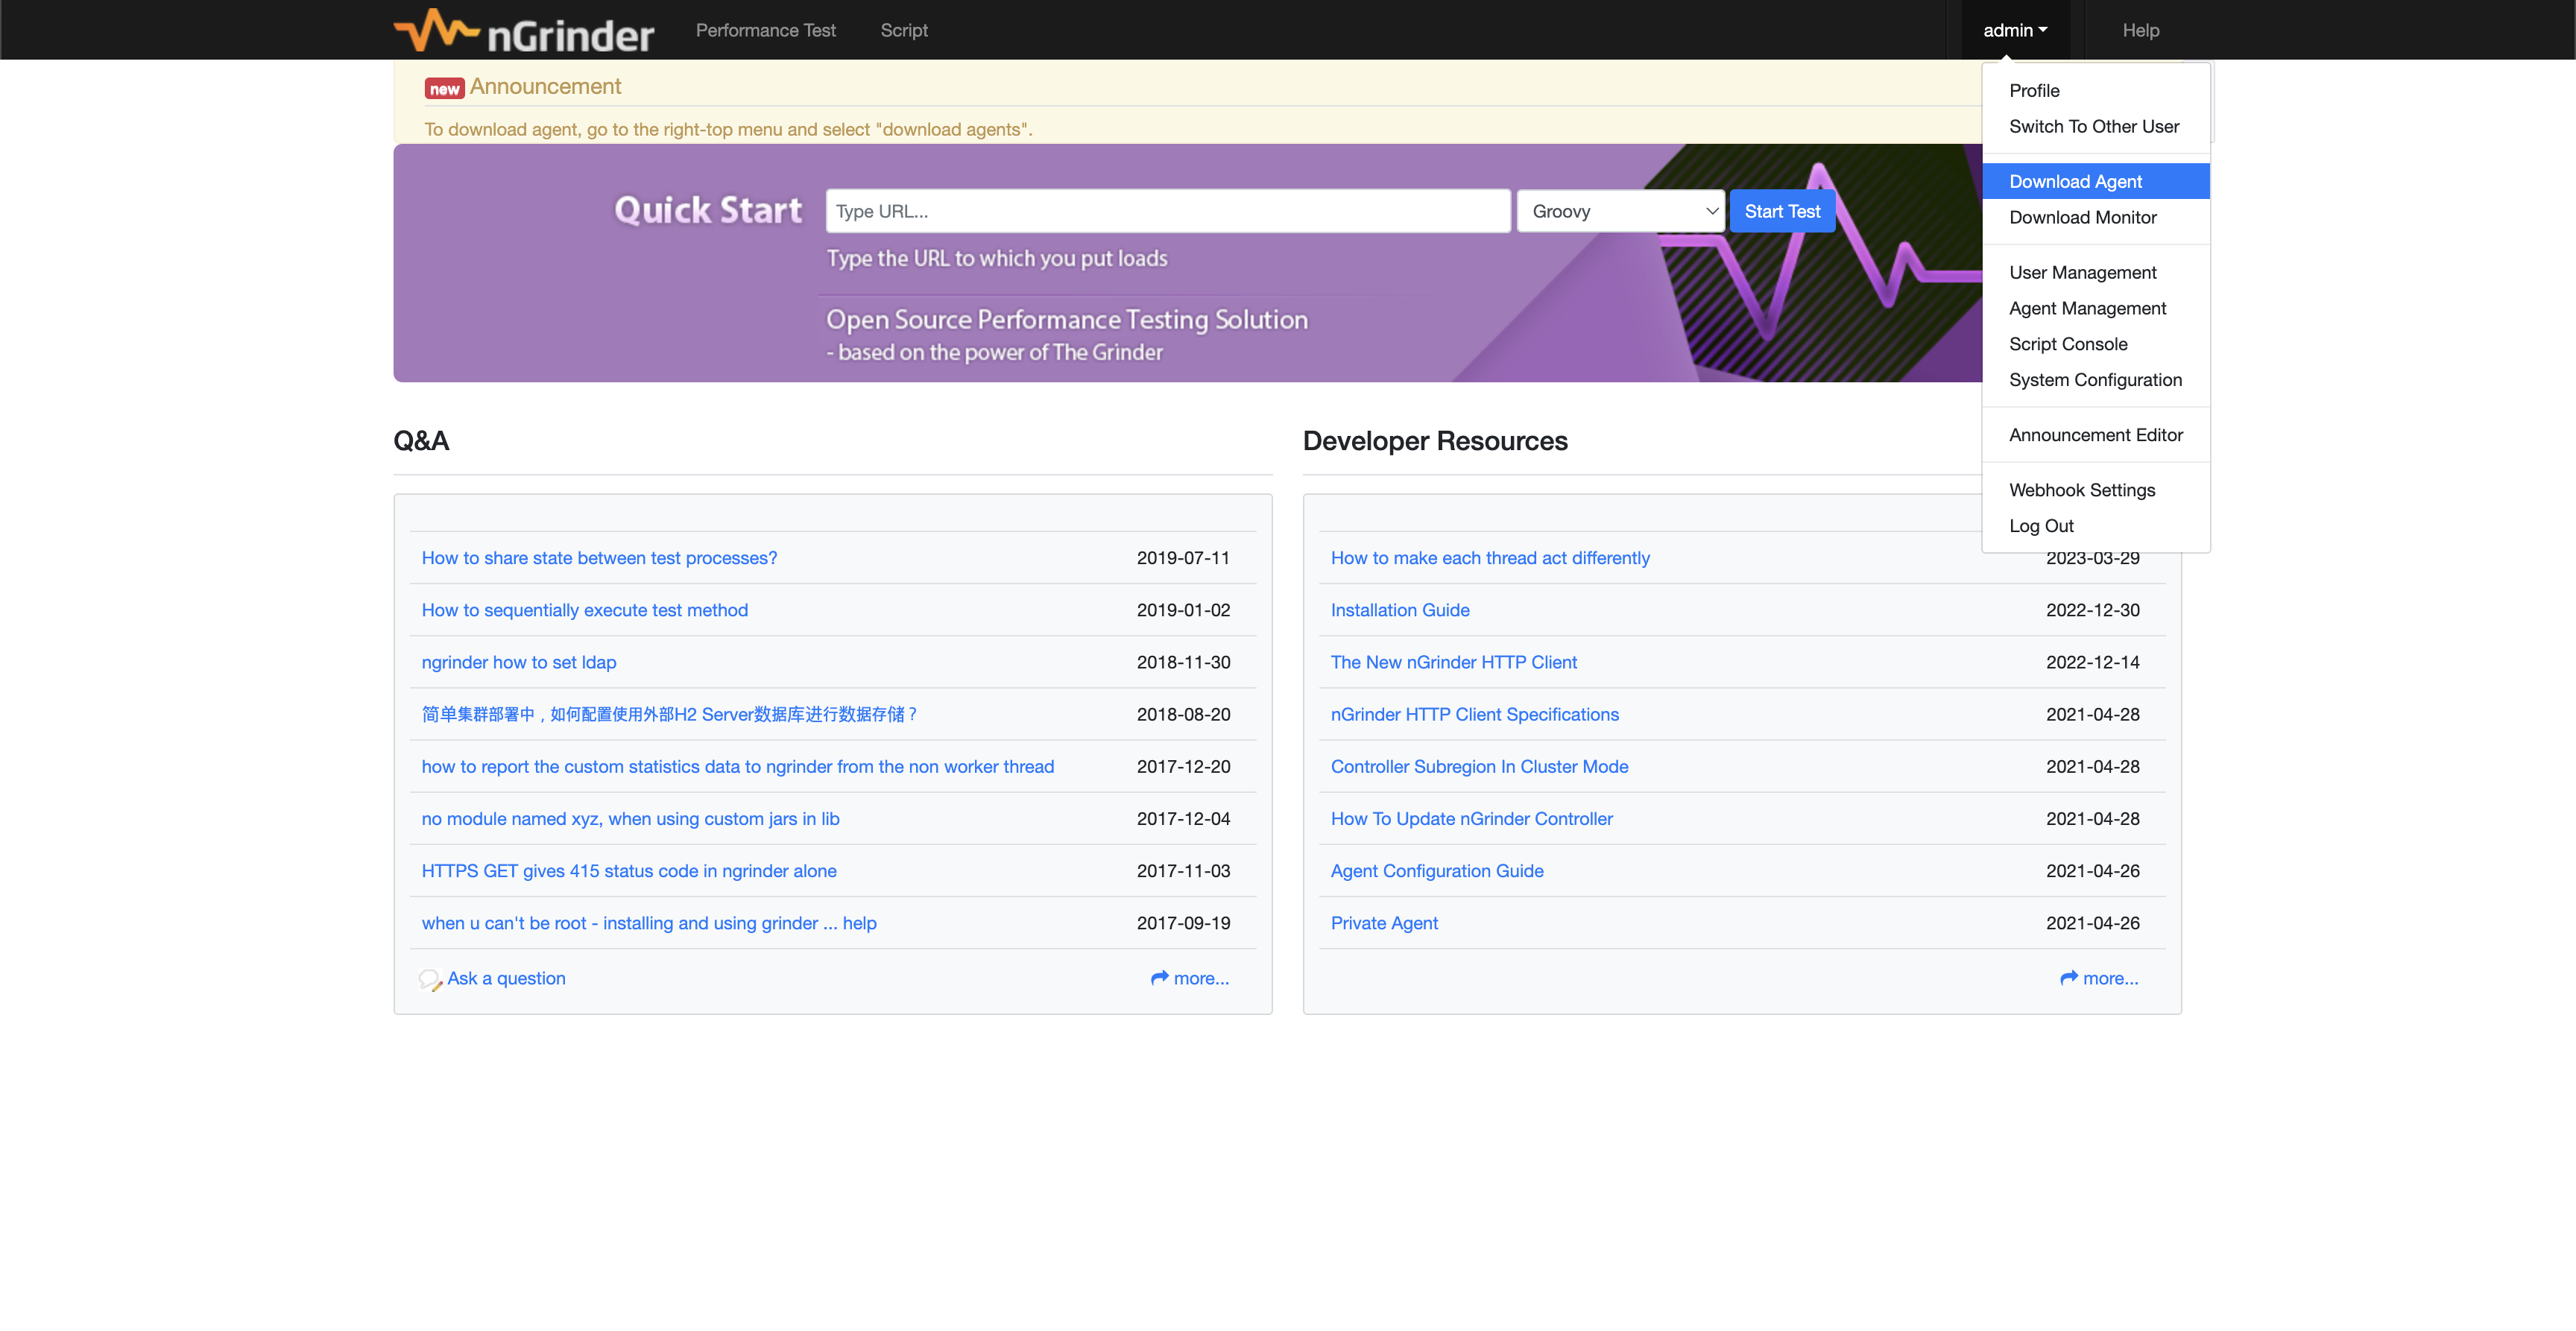Click the nGrinder logo

(x=524, y=31)
